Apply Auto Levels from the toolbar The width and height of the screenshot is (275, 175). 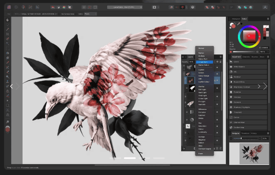(x=53, y=7)
